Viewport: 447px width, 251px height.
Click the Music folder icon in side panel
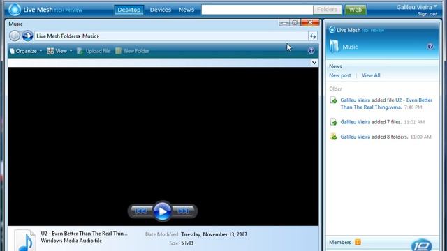pos(334,46)
